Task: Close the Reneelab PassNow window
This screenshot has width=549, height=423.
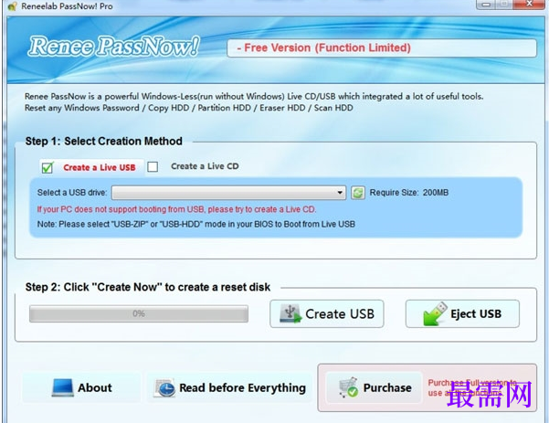Action: (x=529, y=5)
